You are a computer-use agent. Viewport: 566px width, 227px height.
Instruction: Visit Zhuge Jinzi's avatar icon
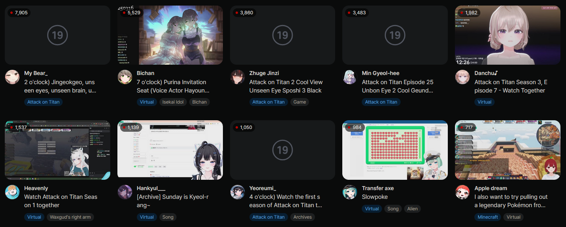(238, 77)
